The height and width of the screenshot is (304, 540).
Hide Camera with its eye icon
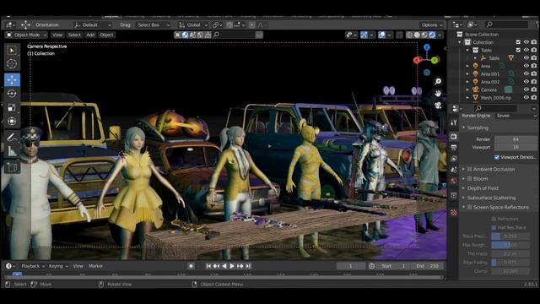pyautogui.click(x=526, y=90)
